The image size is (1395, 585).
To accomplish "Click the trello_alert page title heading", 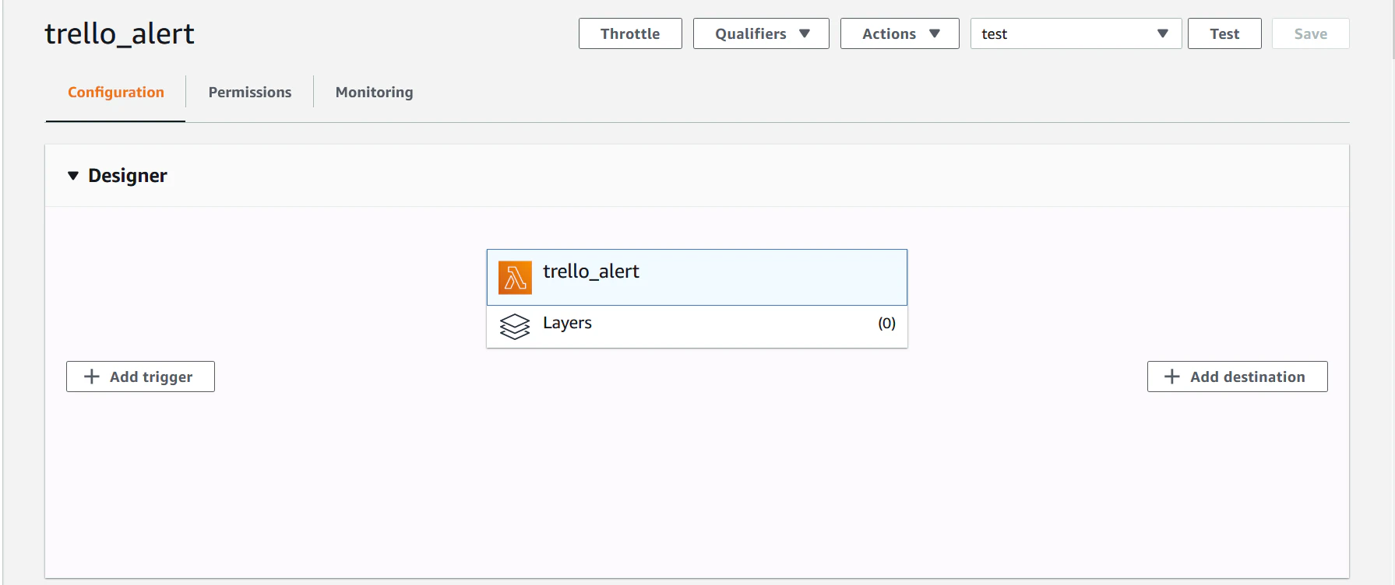I will tap(120, 33).
